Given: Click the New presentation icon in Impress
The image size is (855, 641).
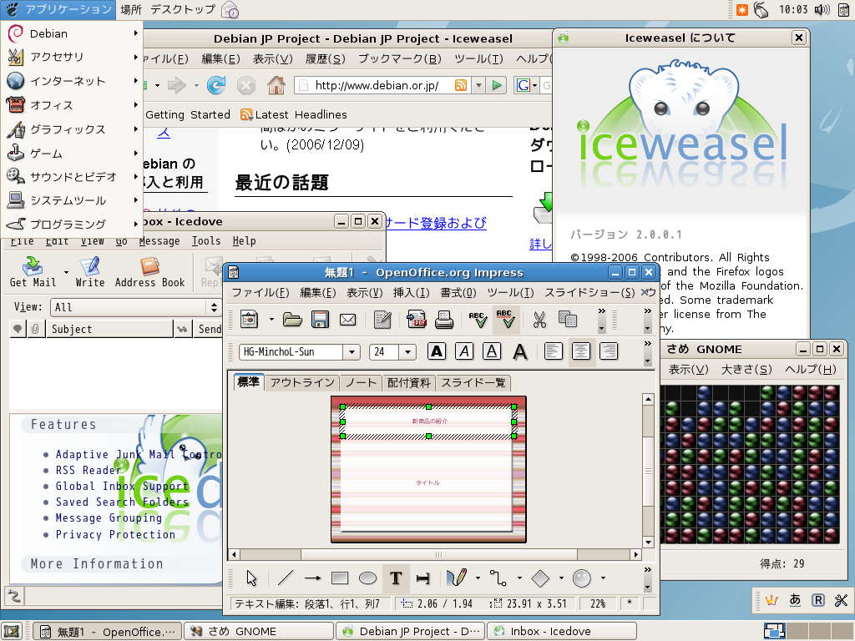Looking at the screenshot, I should 249,320.
